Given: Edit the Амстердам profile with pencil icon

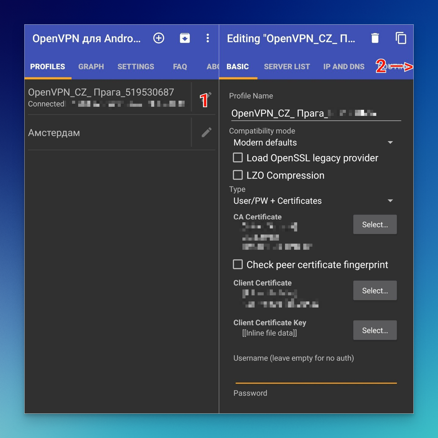Looking at the screenshot, I should click(x=207, y=132).
